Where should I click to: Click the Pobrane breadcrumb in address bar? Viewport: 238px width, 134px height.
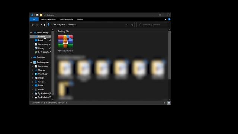72,25
